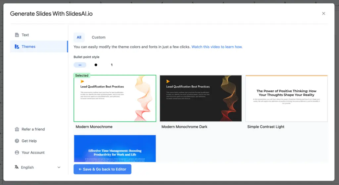Image resolution: width=339 pixels, height=185 pixels.
Task: Click the language translate icon
Action: pyautogui.click(x=17, y=167)
